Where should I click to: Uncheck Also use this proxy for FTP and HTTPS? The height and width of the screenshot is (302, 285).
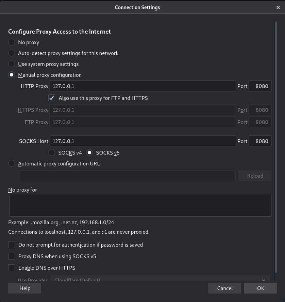pyautogui.click(x=52, y=98)
